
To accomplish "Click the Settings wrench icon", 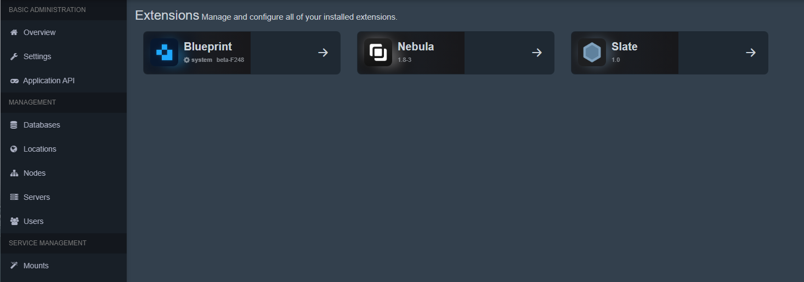I will tap(14, 56).
